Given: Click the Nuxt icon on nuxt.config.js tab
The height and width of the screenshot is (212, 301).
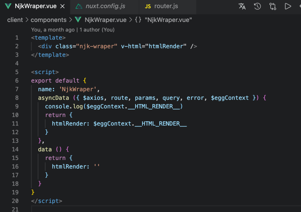Looking at the screenshot, I should (x=79, y=6).
